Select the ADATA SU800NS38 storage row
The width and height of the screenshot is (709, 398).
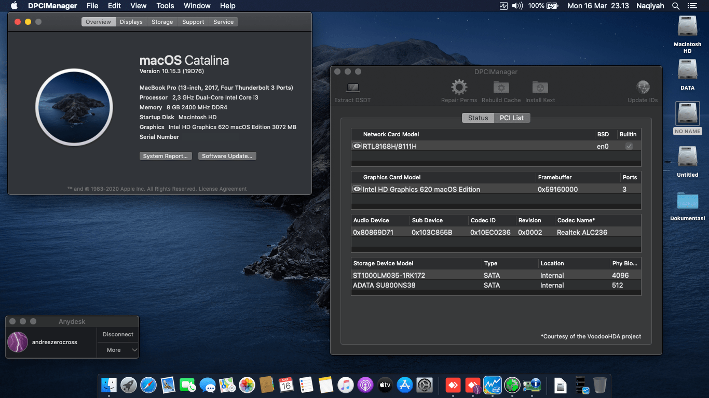496,285
